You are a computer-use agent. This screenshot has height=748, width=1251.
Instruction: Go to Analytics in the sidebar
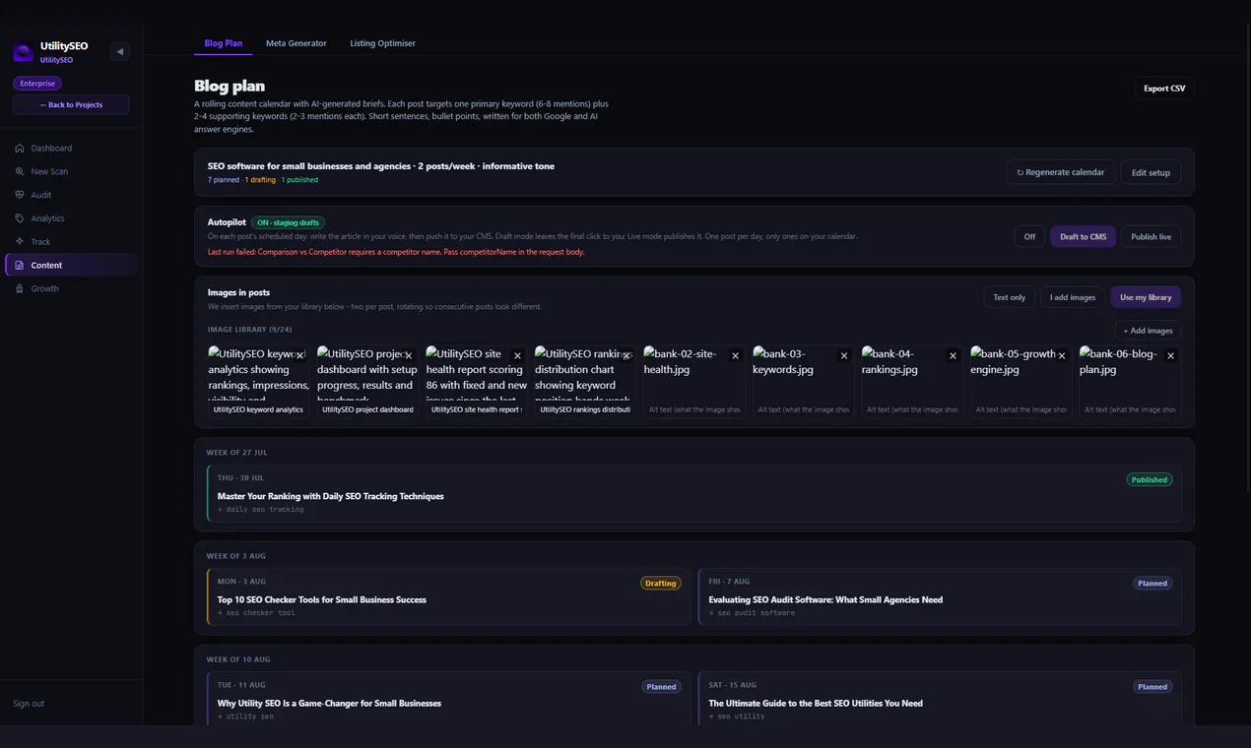pos(71,218)
